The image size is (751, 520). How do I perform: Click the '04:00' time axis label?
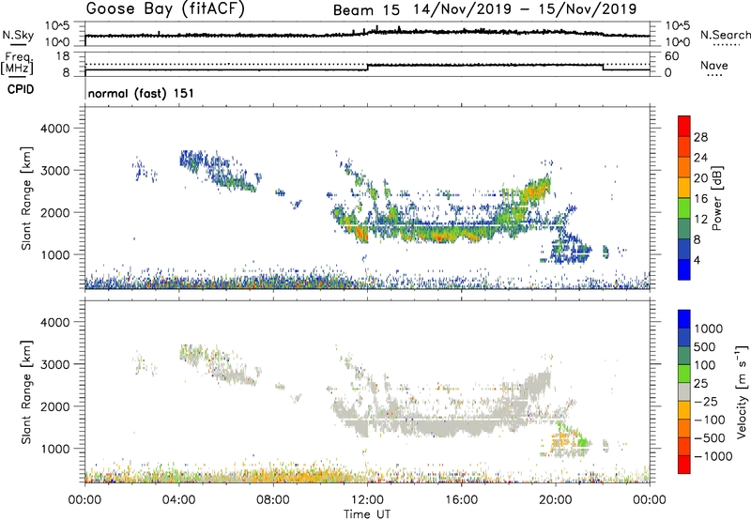pyautogui.click(x=178, y=500)
